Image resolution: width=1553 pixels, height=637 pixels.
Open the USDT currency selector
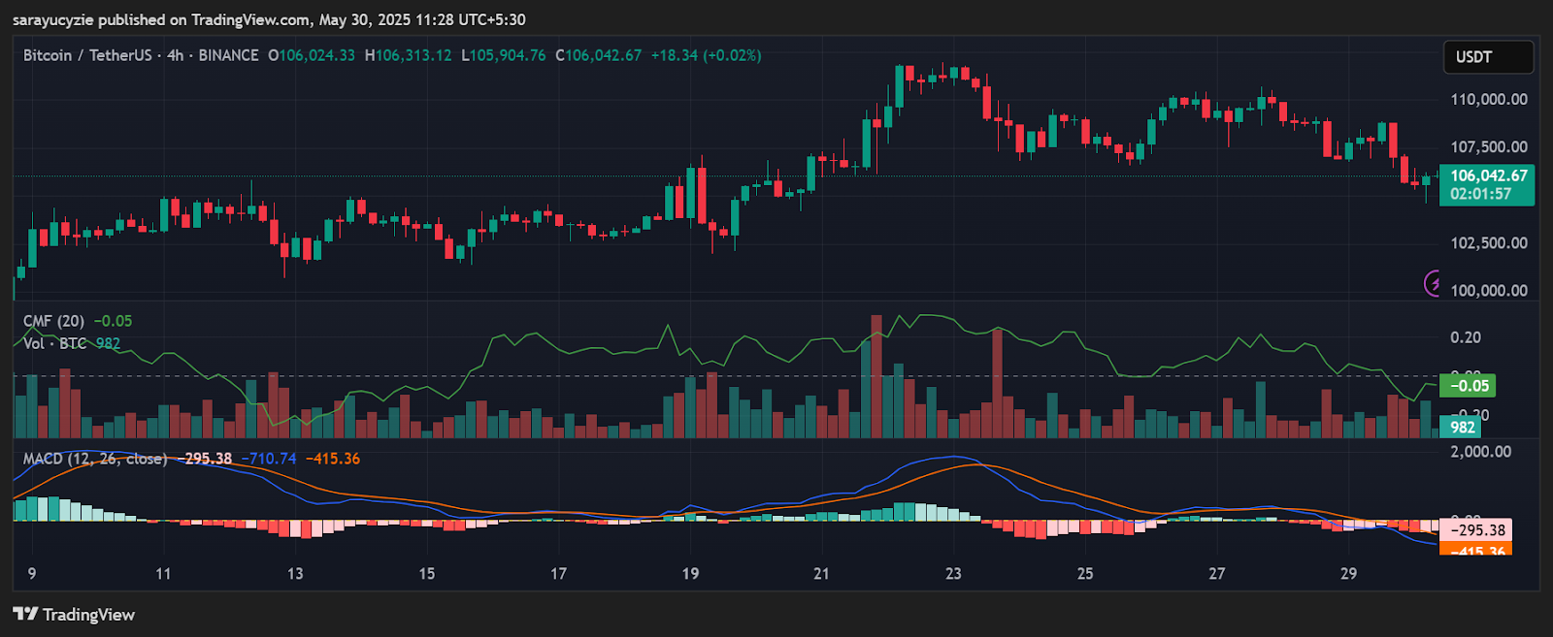(x=1487, y=57)
